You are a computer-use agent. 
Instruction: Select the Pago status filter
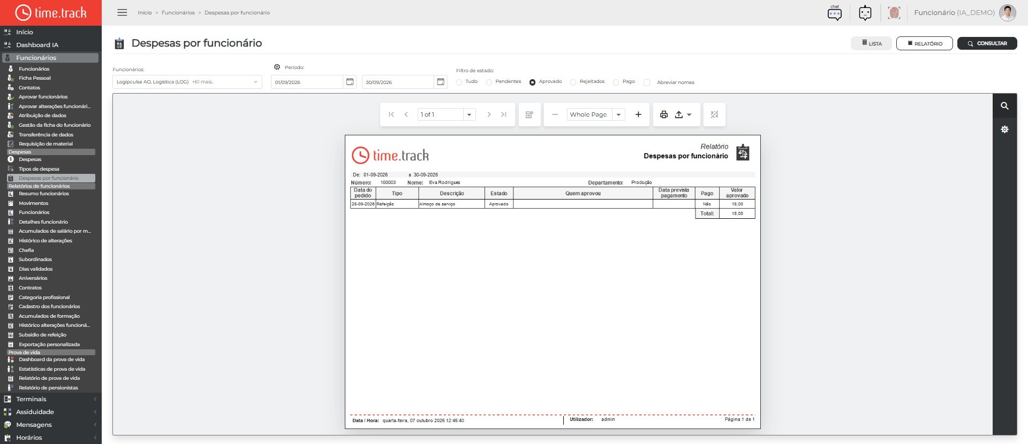click(616, 82)
